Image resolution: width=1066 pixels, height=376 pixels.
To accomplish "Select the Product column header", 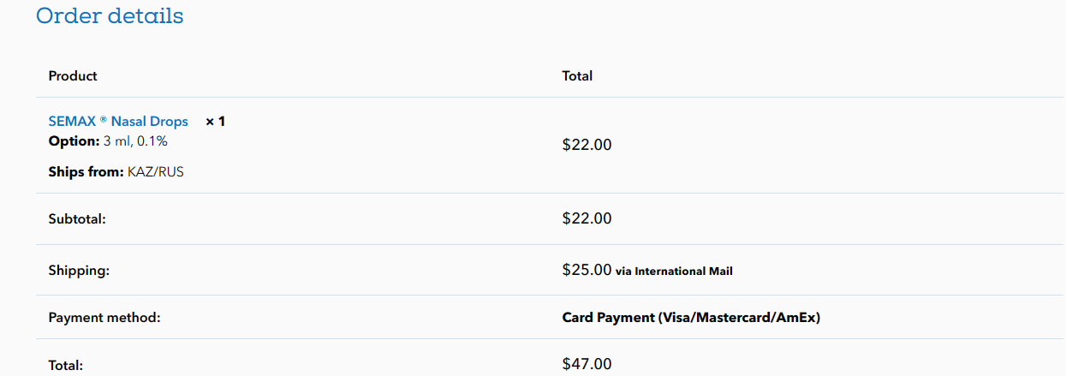I will 73,76.
